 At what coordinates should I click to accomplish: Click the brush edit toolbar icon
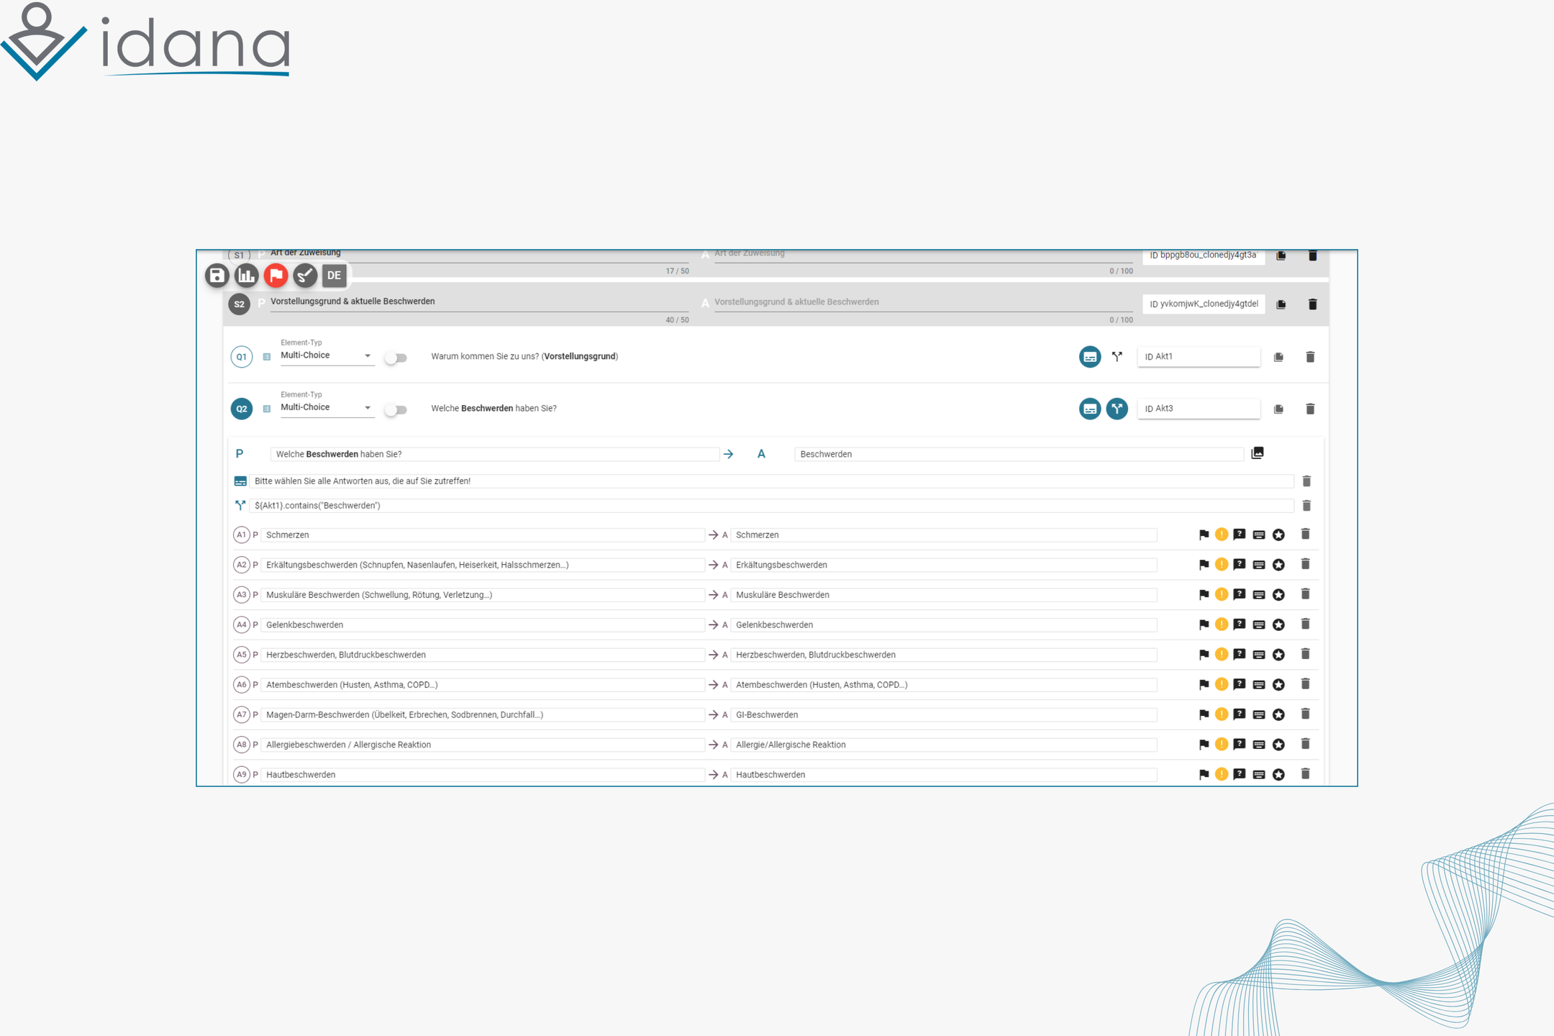coord(305,276)
